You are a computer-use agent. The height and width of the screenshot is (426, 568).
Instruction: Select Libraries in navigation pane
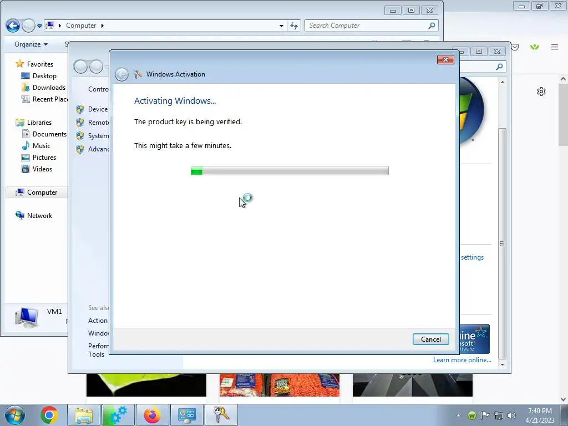coord(39,123)
